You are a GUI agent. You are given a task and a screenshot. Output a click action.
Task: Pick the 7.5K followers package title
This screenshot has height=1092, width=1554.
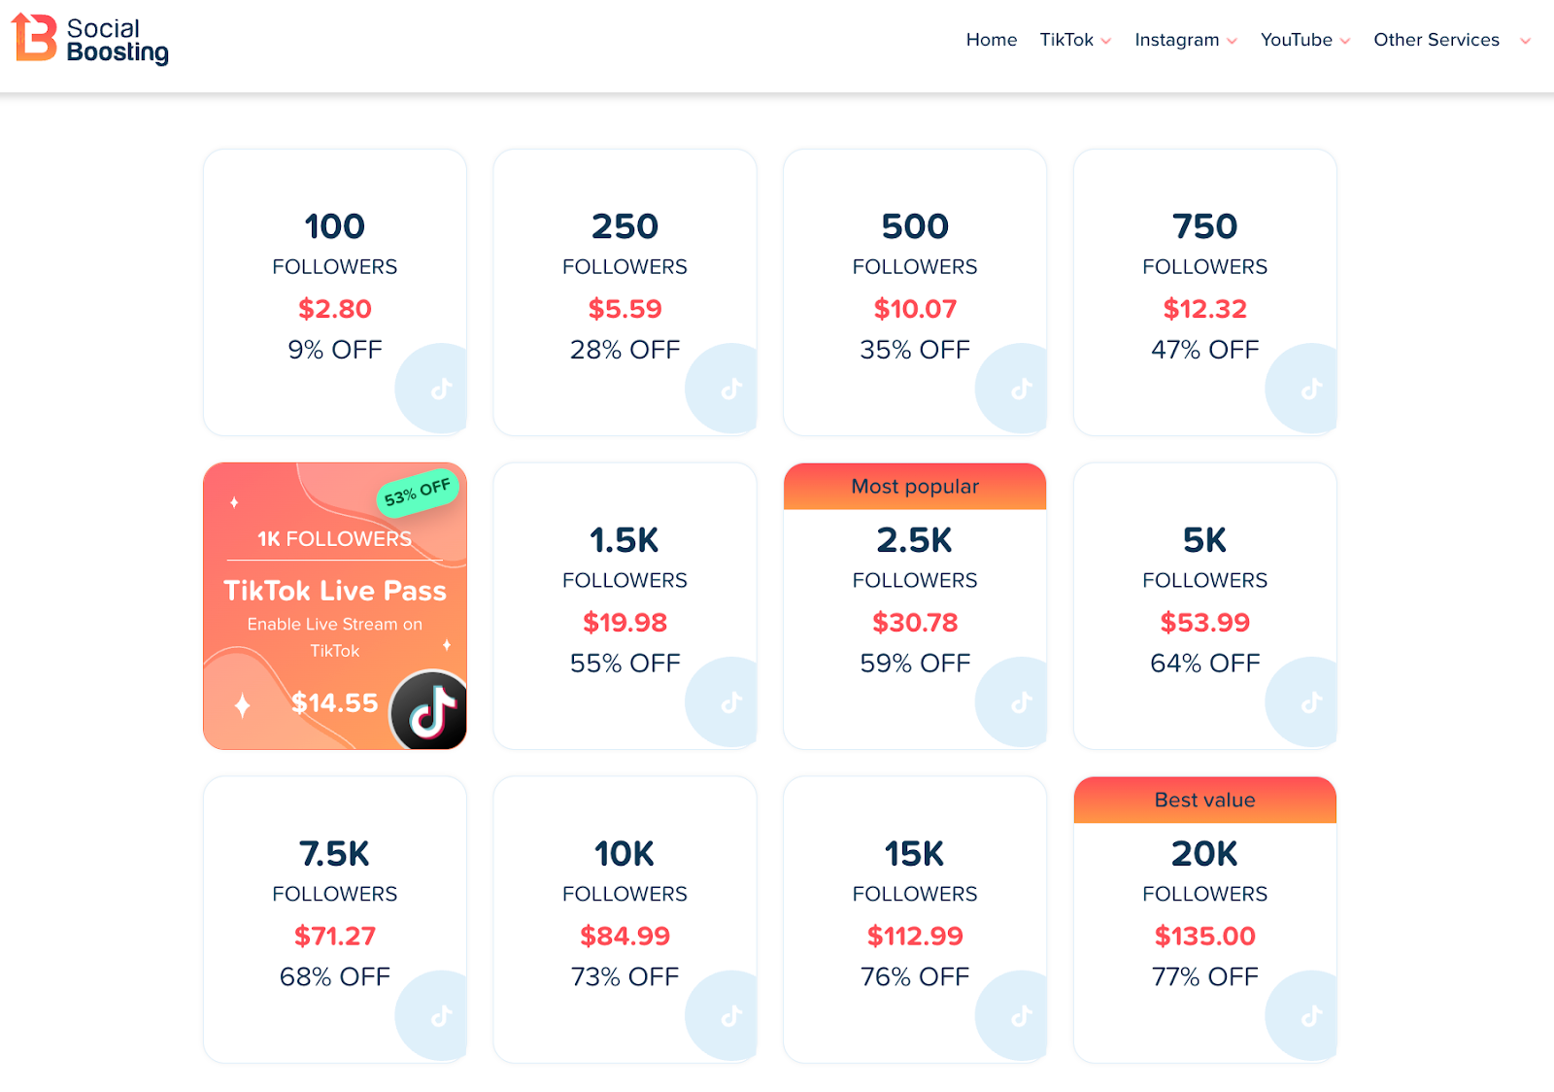[x=334, y=854]
